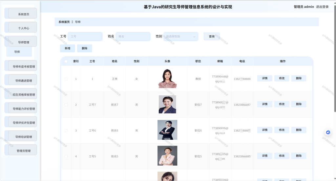Click the avatar photo of 姓名6
This screenshot has width=336, height=181.
tap(167, 130)
